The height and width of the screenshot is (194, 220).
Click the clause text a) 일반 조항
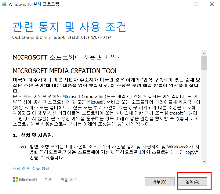pyautogui.click(x=36, y=147)
